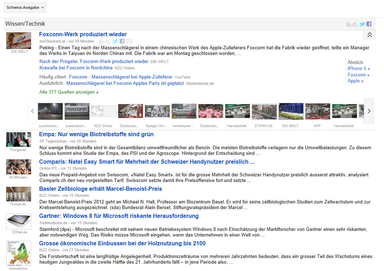
Task: Open NZZ Online map image
Action: 103,111
